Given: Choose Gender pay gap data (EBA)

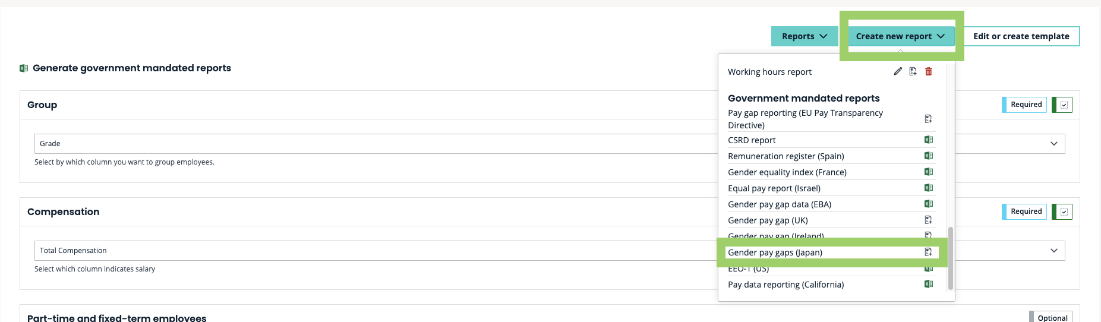Looking at the screenshot, I should point(779,204).
